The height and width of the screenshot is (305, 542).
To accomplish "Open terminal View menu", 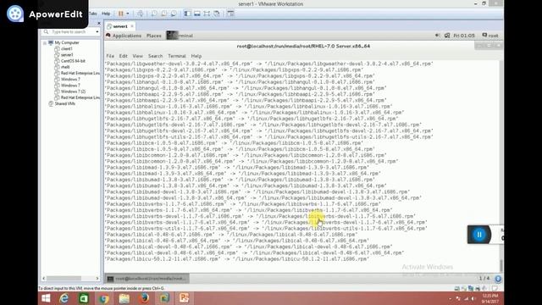I will 137,56.
